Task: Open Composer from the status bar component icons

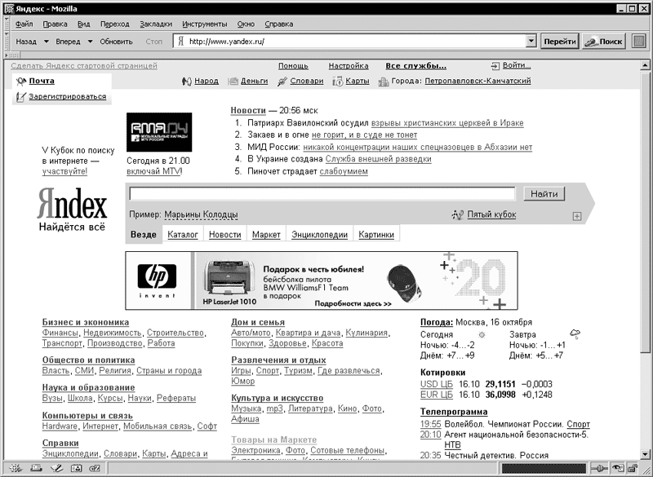Action: 56,468
